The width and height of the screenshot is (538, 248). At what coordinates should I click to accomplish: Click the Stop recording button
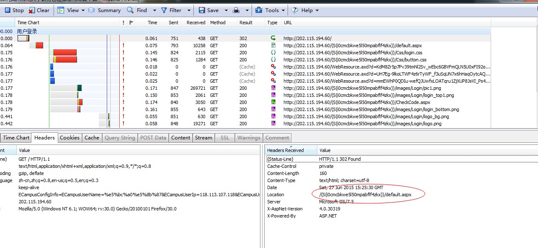coord(14,10)
